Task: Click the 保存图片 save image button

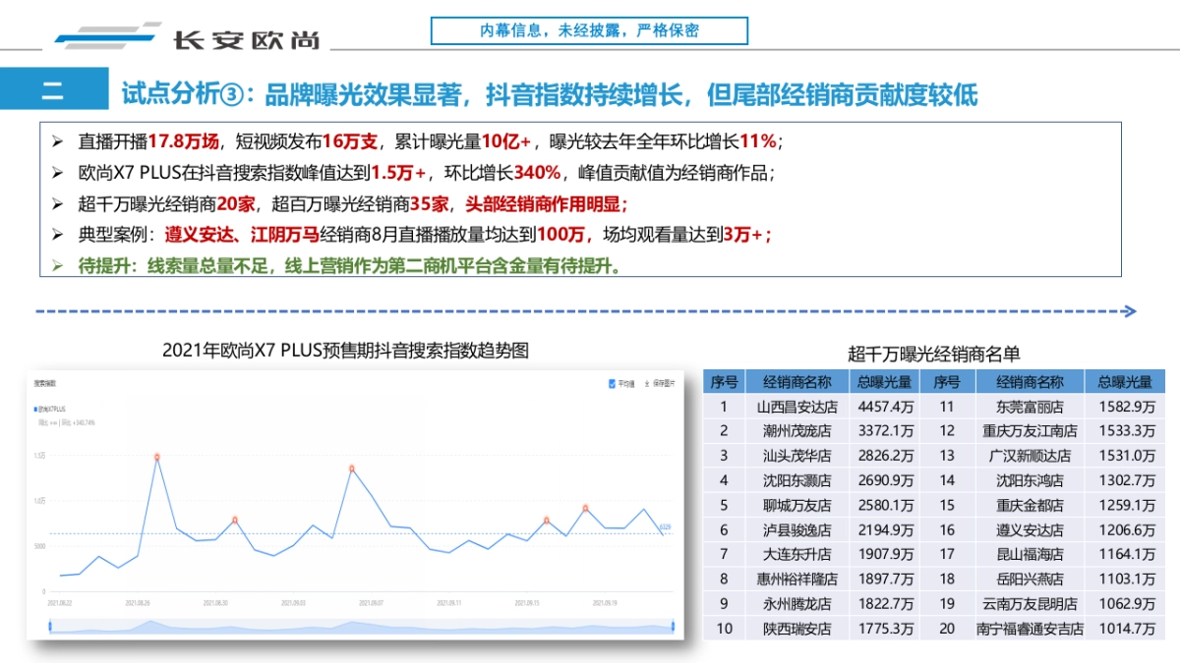Action: (667, 385)
